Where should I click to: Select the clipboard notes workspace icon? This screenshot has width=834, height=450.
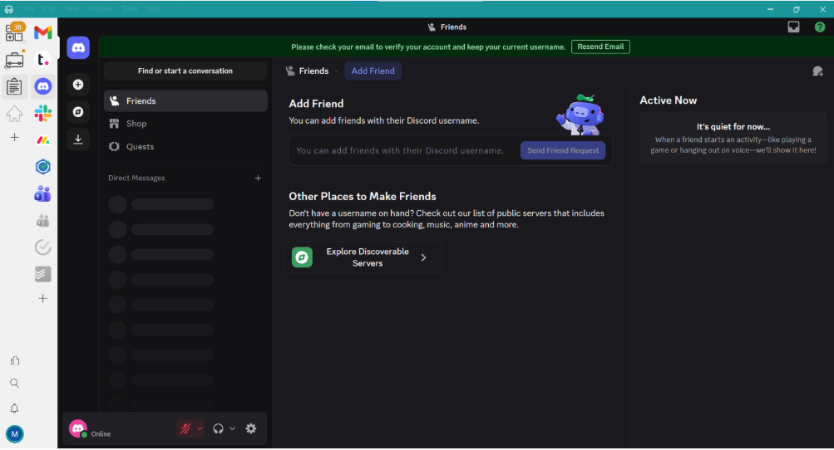tap(14, 86)
